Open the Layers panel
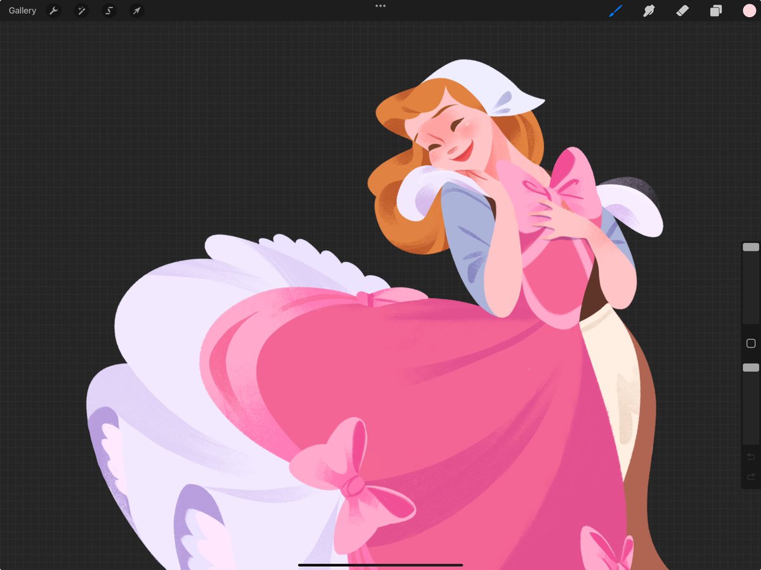The image size is (761, 570). (x=716, y=11)
